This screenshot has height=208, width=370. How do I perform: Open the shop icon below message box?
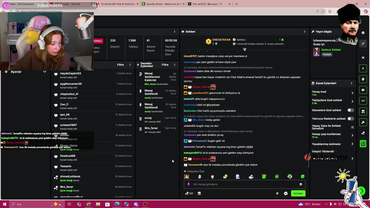pos(199,193)
